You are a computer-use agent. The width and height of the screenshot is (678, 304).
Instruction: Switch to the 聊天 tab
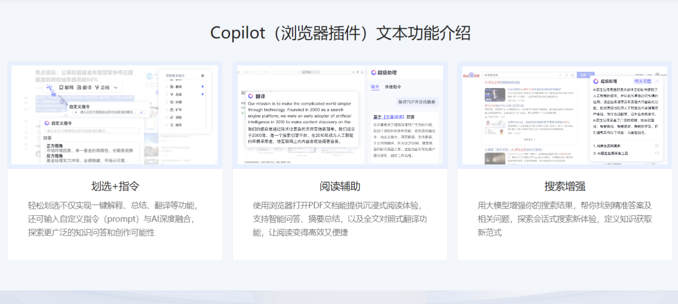click(375, 86)
